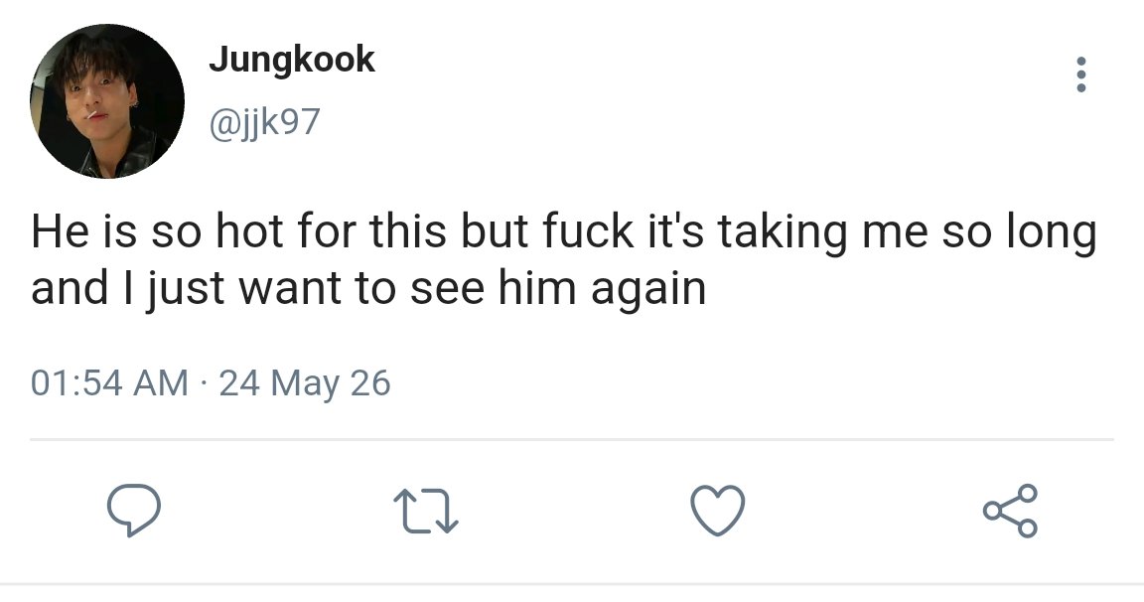
Task: Share the tweet using the share icon
Action: (1011, 510)
